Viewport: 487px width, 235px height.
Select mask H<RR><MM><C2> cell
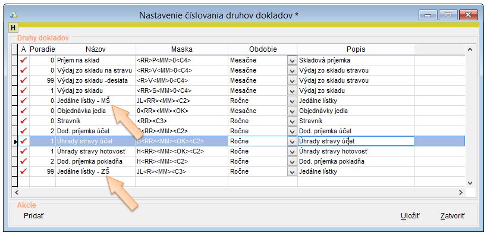point(182,161)
